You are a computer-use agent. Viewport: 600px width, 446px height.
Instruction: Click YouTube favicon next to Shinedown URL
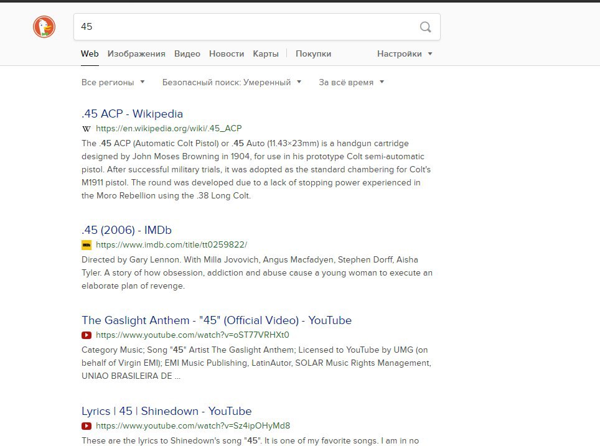point(87,425)
